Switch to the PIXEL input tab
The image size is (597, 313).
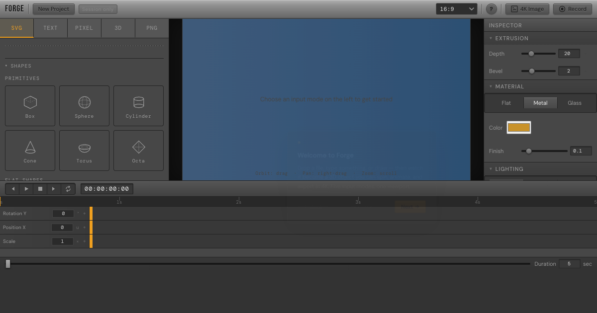(85, 28)
